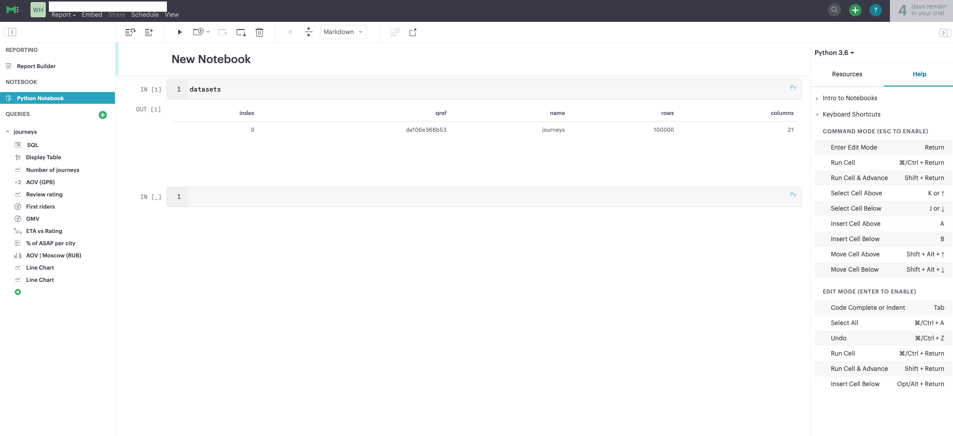Click the Display Table icon
The image size is (953, 436).
18,157
